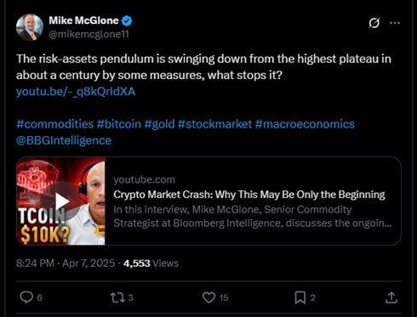Open the Crypto Market Crash card title
The height and width of the screenshot is (317, 417).
click(249, 195)
